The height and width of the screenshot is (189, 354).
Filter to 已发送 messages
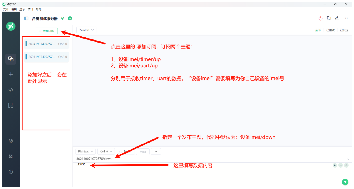(x=344, y=30)
